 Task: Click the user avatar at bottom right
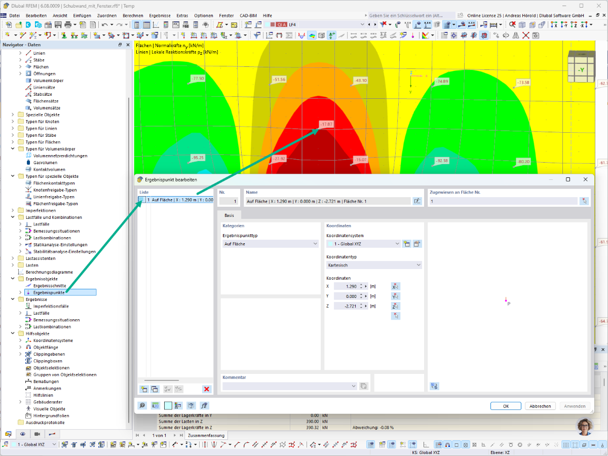point(585,427)
